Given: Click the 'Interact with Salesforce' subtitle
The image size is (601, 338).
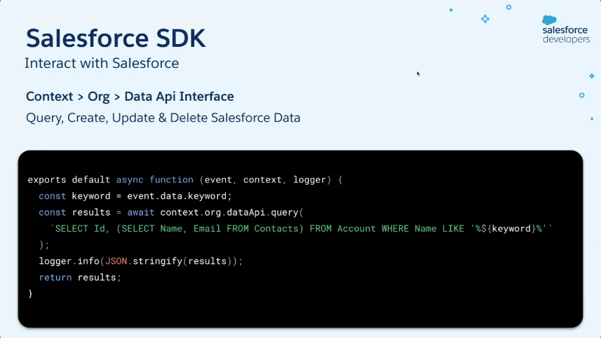Looking at the screenshot, I should [102, 63].
